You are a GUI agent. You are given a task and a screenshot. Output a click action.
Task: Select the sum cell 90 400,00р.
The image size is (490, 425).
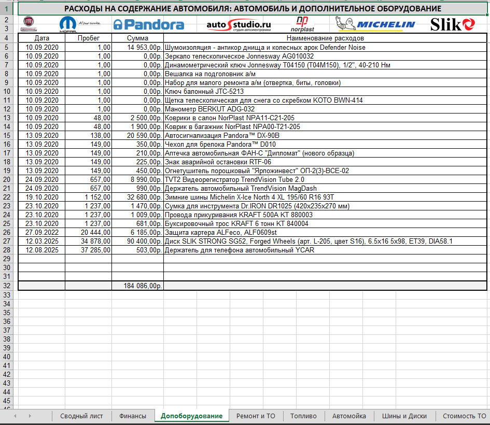[x=137, y=242]
